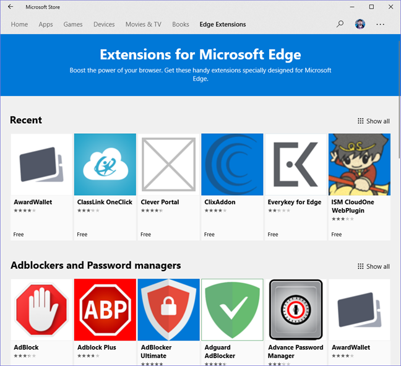Show all Adblockers and Password managers
This screenshot has width=401, height=366.
374,266
